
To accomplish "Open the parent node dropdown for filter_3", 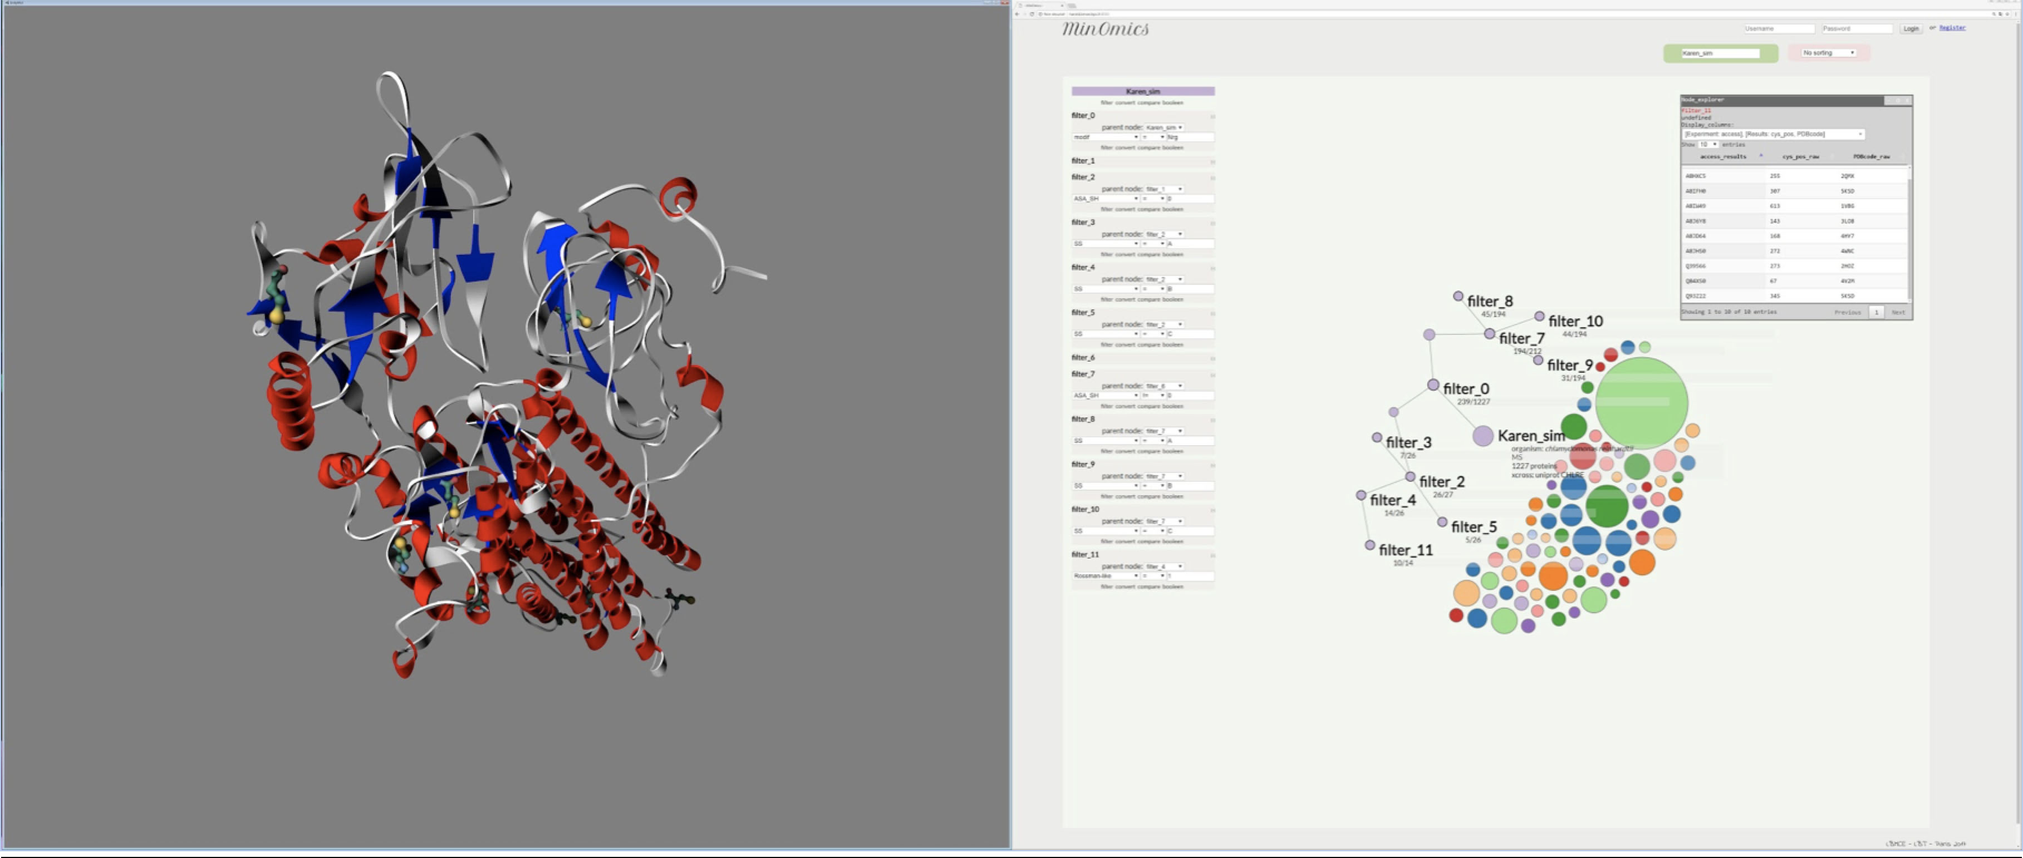I will pos(1164,234).
